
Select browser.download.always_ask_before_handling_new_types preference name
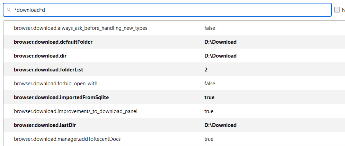(80, 28)
